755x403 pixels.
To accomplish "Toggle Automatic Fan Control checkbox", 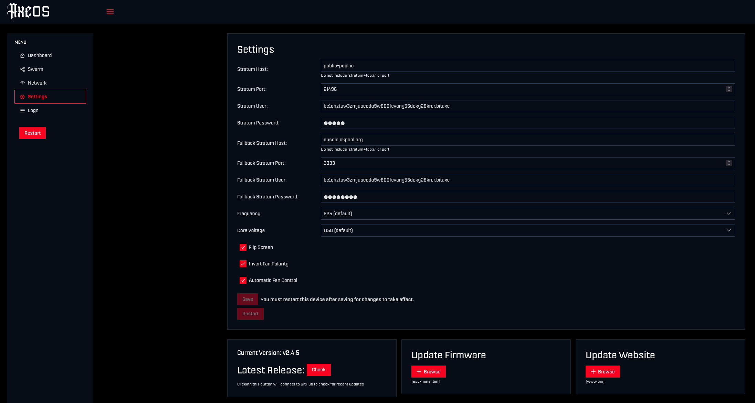I will 243,280.
